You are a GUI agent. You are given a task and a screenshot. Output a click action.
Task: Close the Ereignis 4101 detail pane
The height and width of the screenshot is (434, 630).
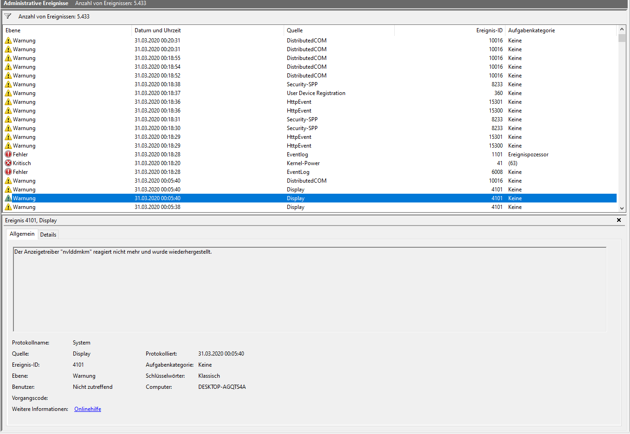pos(619,220)
